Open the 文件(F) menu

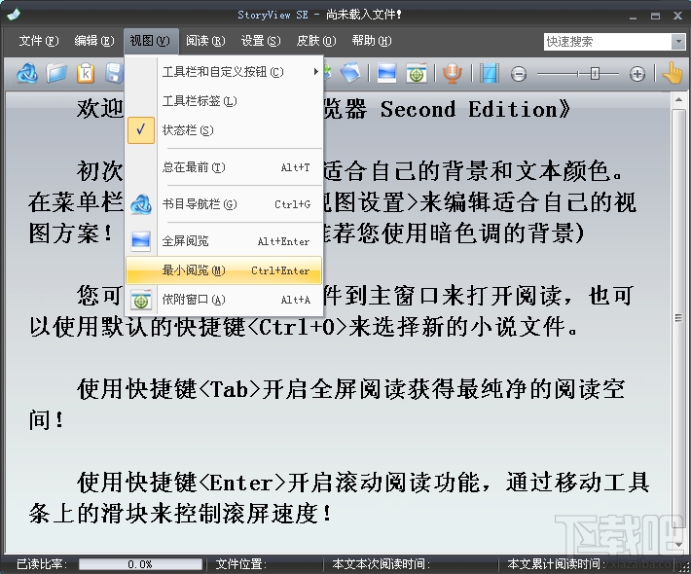[38, 41]
